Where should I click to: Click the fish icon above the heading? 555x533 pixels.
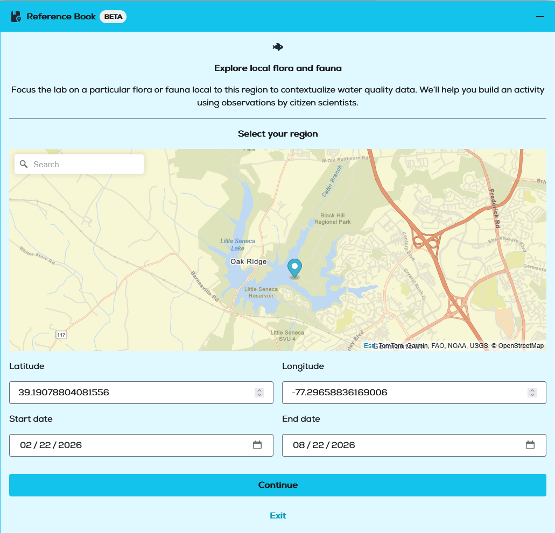[278, 47]
